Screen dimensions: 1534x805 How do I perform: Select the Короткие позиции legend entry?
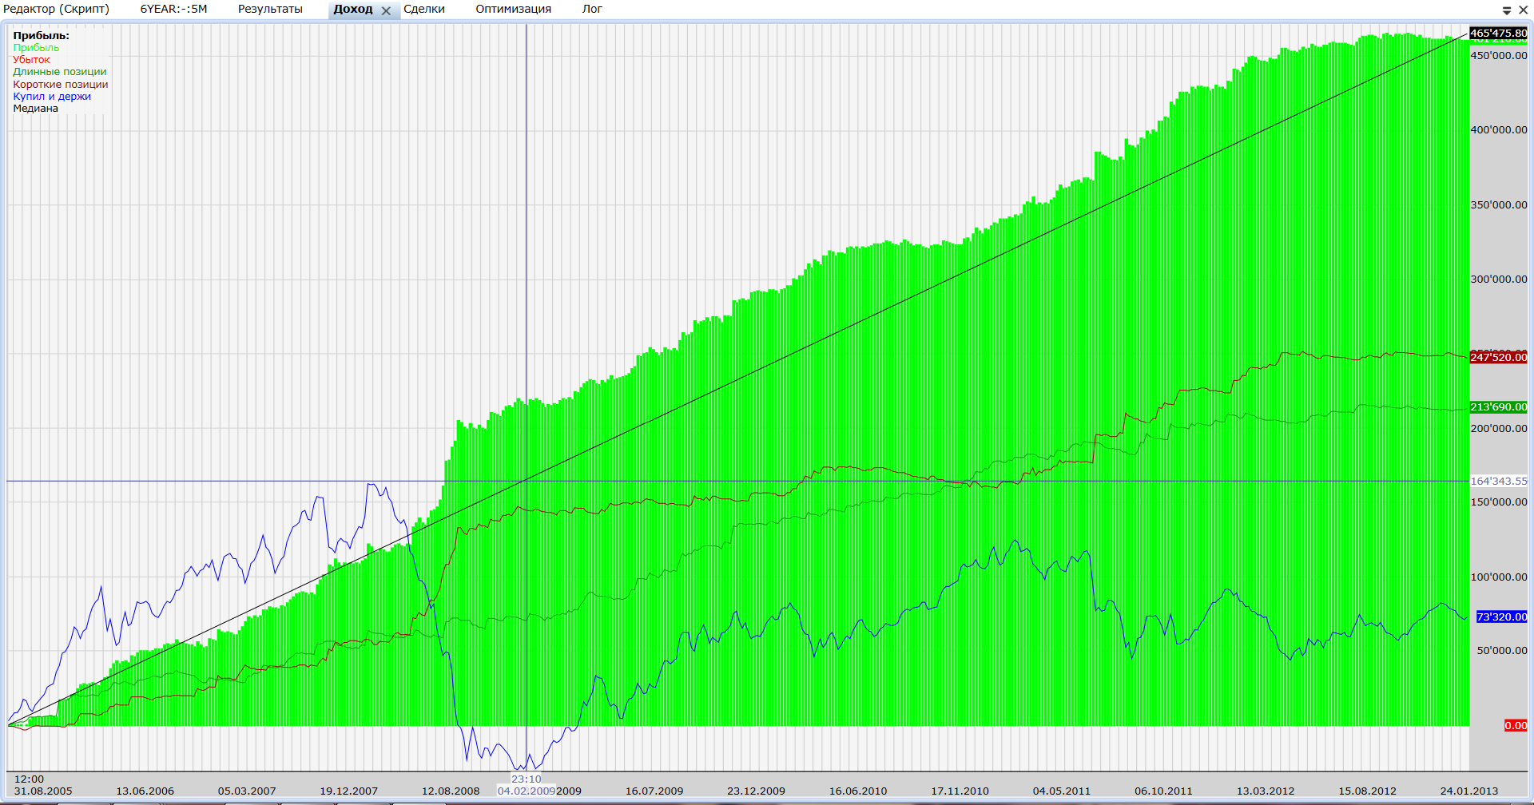[61, 84]
